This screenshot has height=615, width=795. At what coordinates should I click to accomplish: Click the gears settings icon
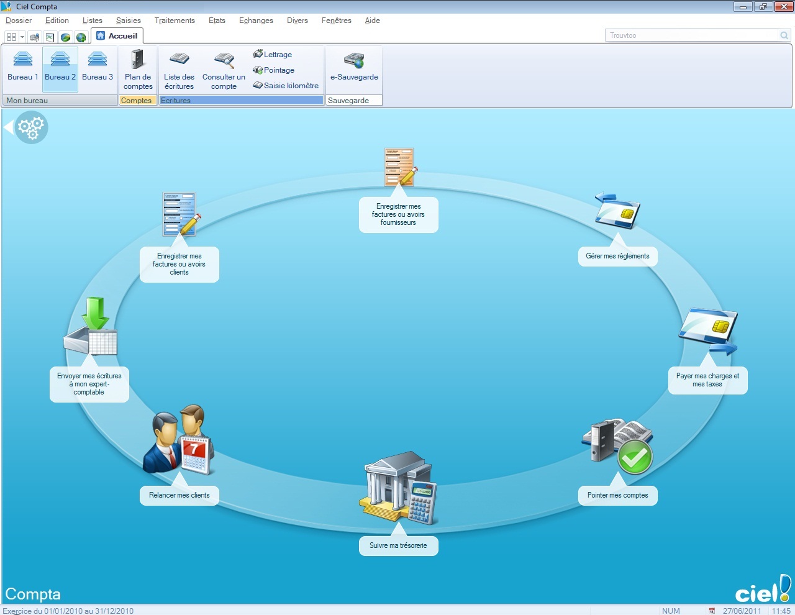click(x=31, y=127)
